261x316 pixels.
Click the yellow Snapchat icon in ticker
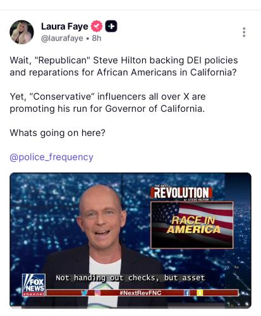[200, 293]
